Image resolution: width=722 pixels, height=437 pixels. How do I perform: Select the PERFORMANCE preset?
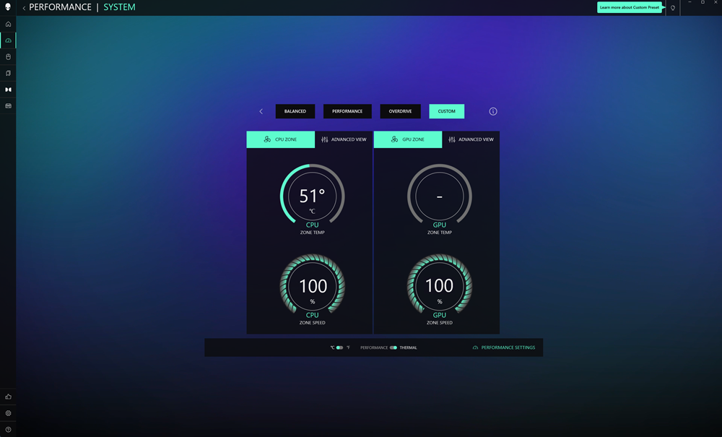[347, 111]
